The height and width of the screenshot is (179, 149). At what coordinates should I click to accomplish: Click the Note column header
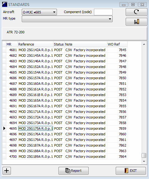pyautogui.click(x=86, y=44)
